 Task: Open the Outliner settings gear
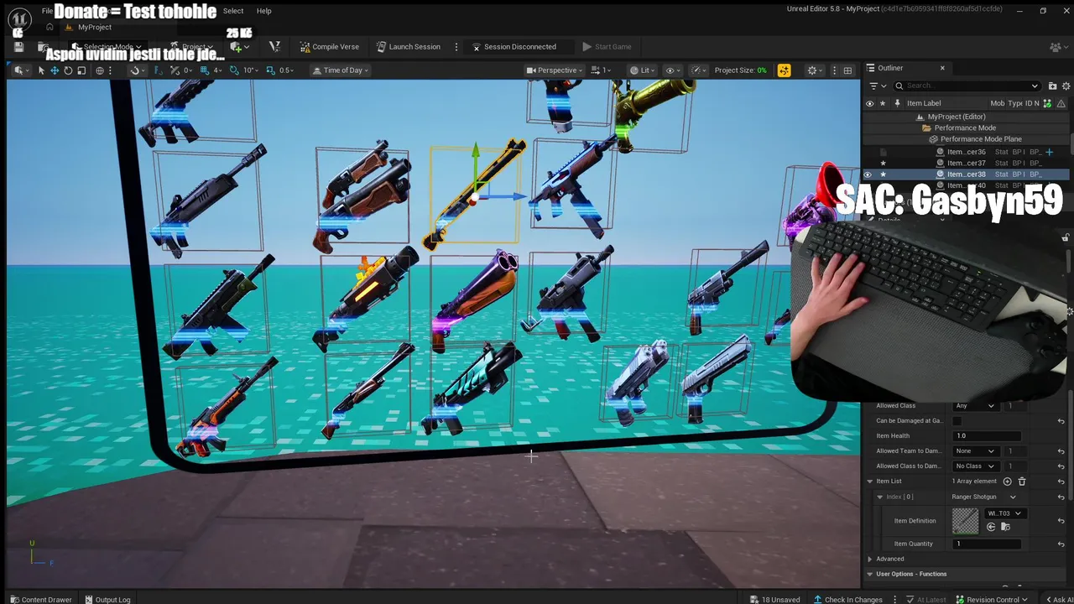pos(1066,86)
